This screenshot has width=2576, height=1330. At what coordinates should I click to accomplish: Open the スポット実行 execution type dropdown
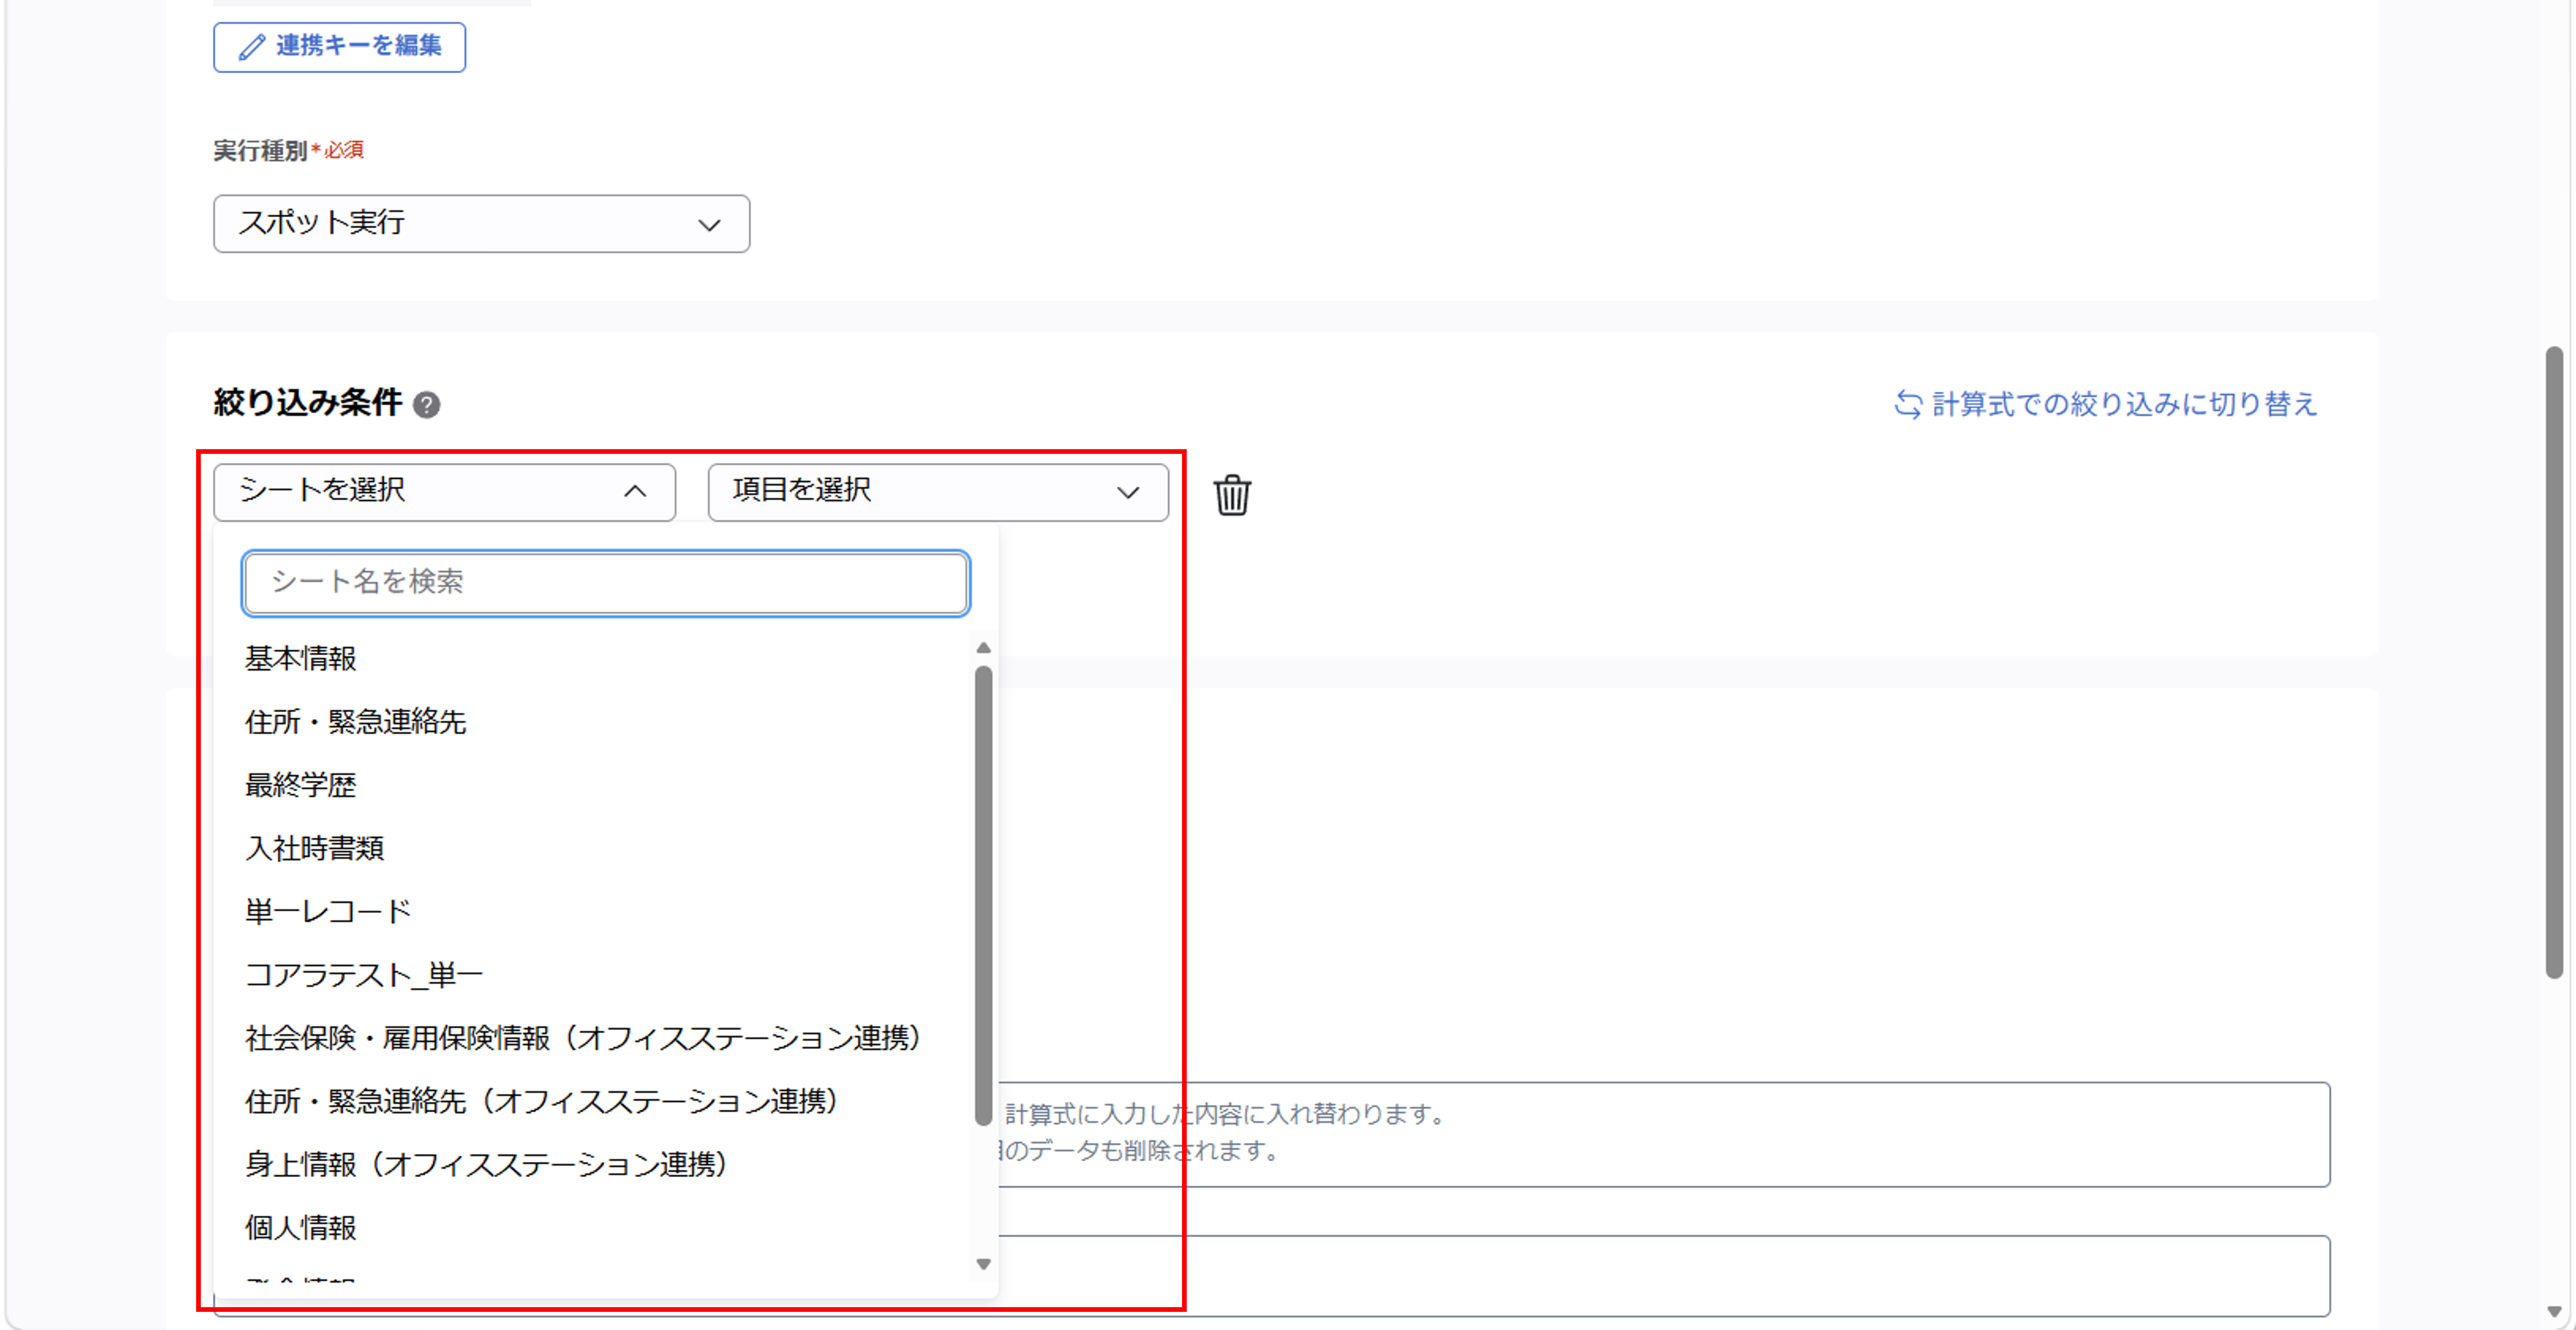click(x=481, y=223)
